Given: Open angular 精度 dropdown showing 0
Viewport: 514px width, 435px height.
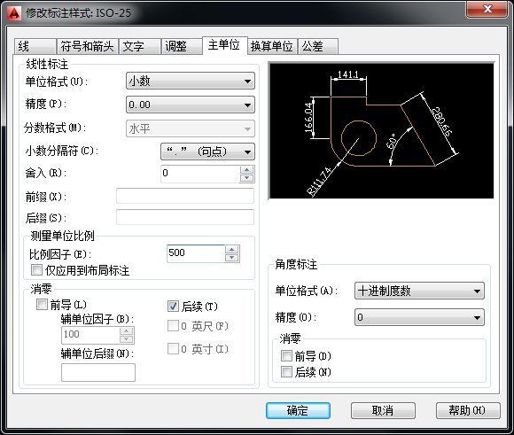Looking at the screenshot, I should (x=419, y=317).
